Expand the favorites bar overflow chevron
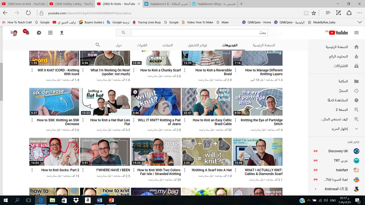 point(359,22)
